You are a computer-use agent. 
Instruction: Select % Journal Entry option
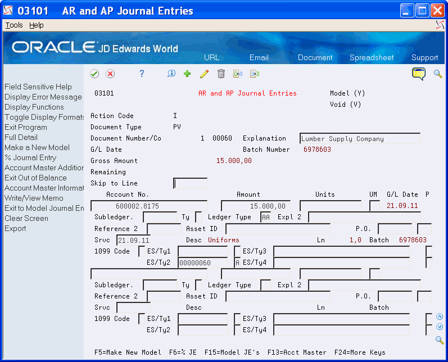[x=30, y=157]
